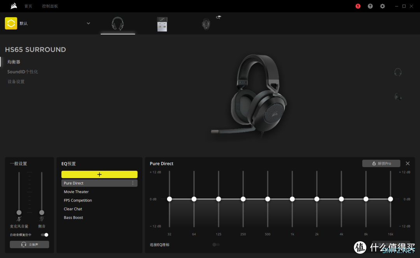Click the 2k EQ band handle

click(x=317, y=199)
